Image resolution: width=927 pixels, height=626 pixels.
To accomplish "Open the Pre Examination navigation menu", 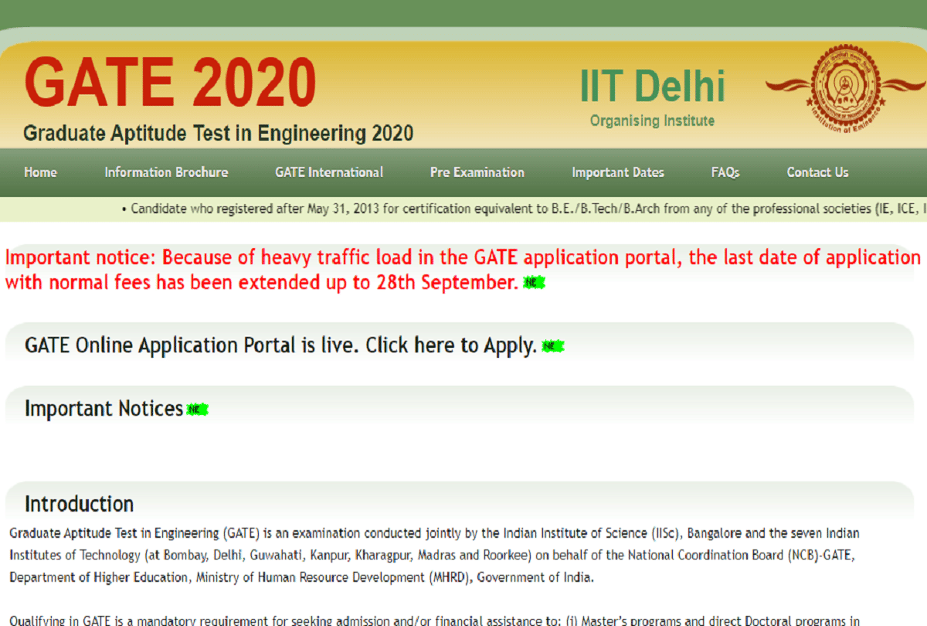I will 477,172.
